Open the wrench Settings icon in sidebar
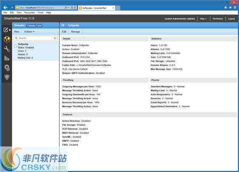Screen dimensions: 239x172 7,49
